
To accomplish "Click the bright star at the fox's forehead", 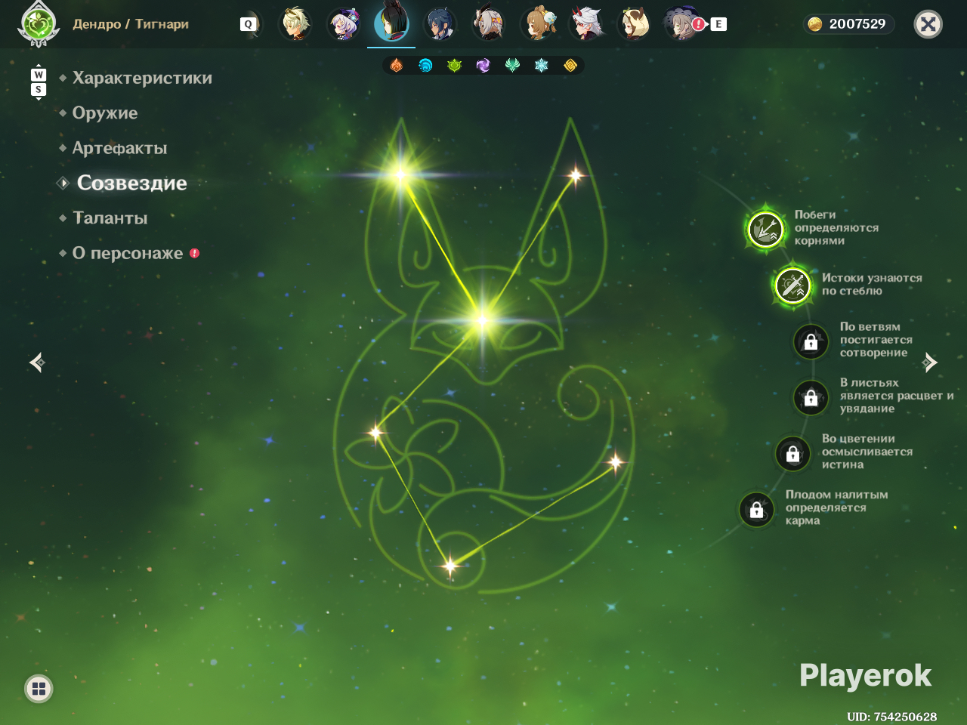I will click(483, 320).
